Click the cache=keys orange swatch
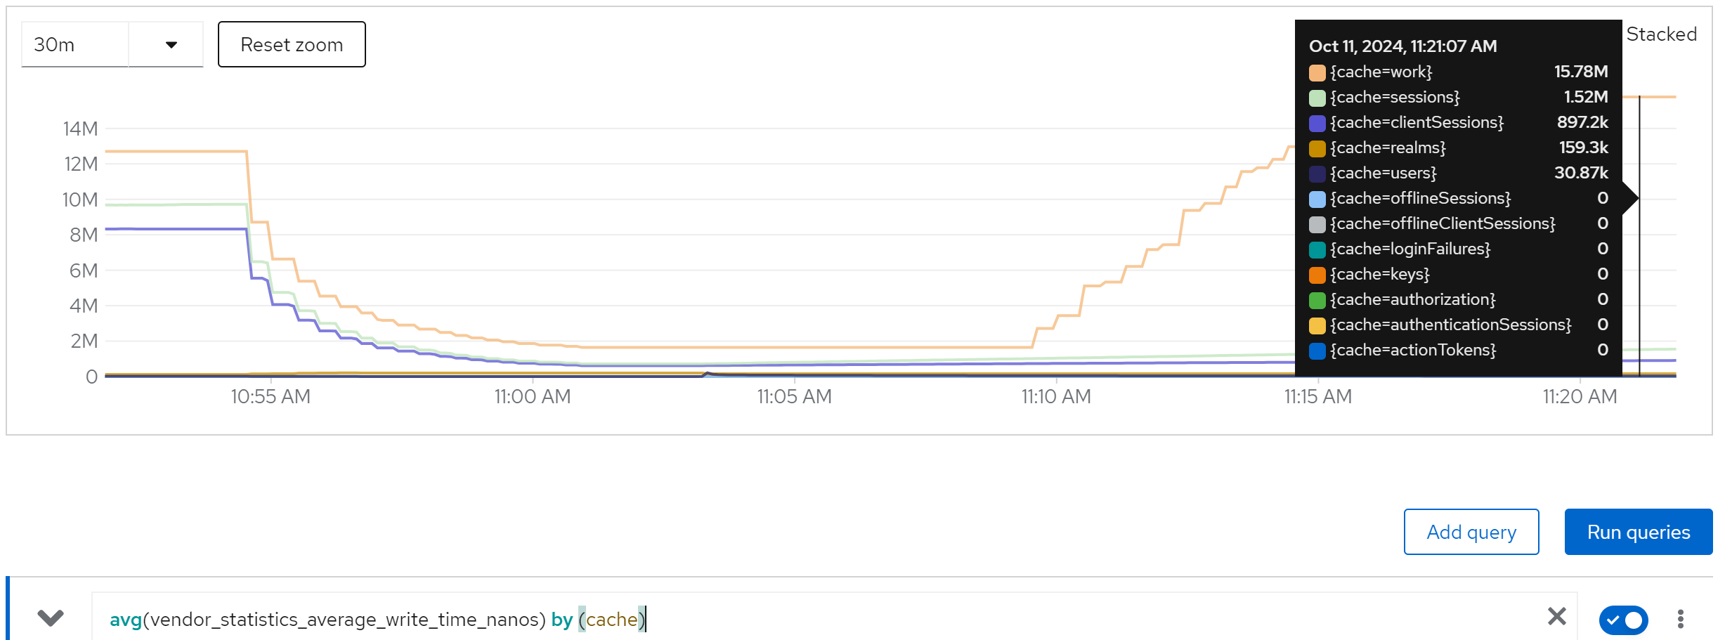 click(x=1317, y=275)
